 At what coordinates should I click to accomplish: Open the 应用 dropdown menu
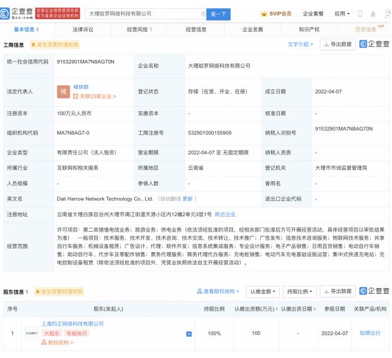point(342,14)
